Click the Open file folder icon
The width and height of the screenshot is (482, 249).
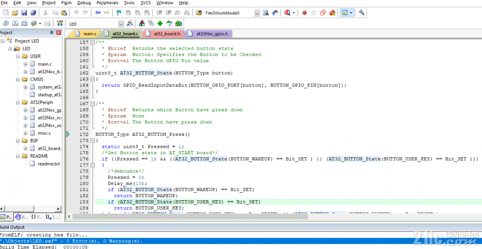coord(15,13)
